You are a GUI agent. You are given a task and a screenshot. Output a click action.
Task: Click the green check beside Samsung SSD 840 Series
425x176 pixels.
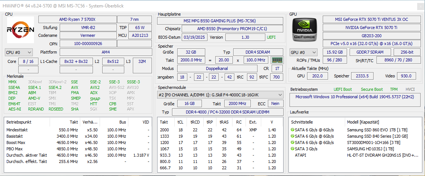click(x=293, y=136)
